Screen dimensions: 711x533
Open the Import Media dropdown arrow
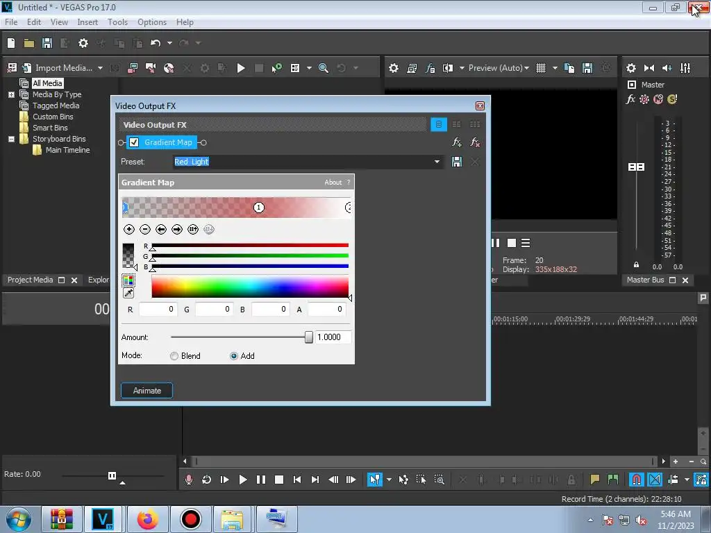pyautogui.click(x=100, y=68)
